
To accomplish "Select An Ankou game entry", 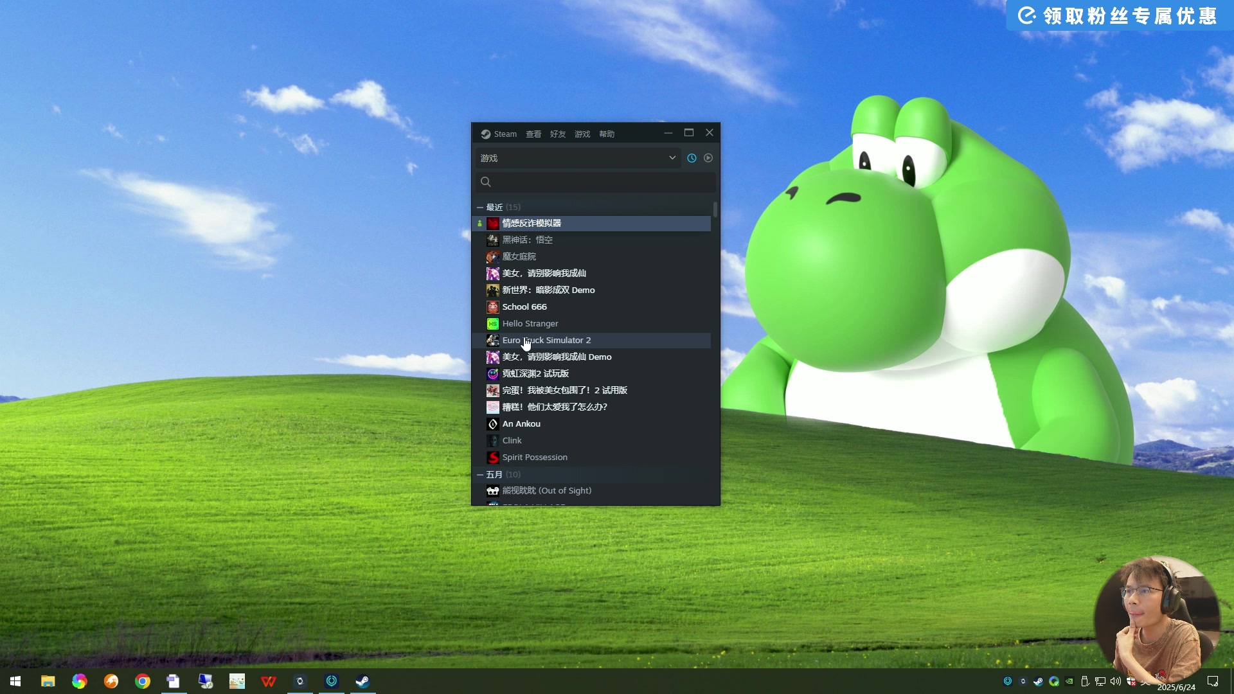I will [591, 423].
